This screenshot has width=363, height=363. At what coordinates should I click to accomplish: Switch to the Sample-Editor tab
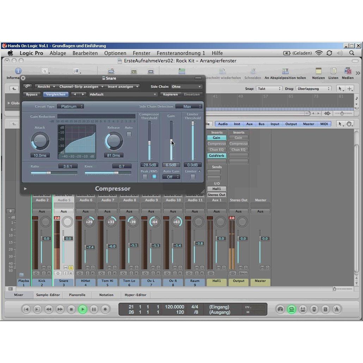point(48,295)
